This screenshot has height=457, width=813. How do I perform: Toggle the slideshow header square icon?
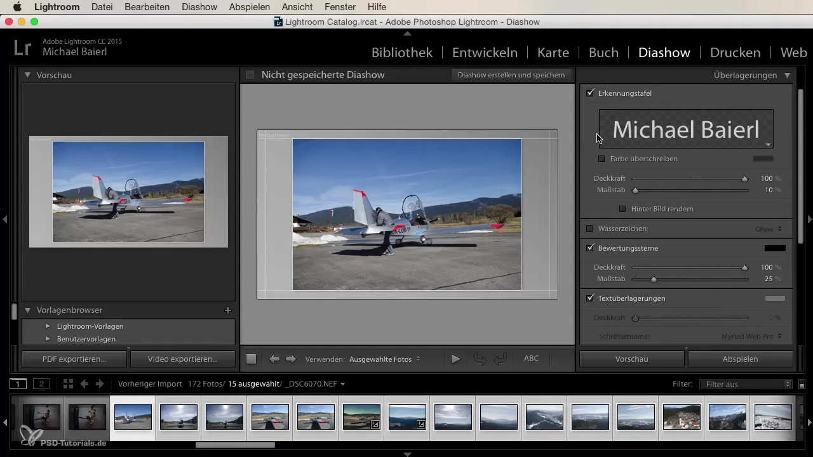250,75
